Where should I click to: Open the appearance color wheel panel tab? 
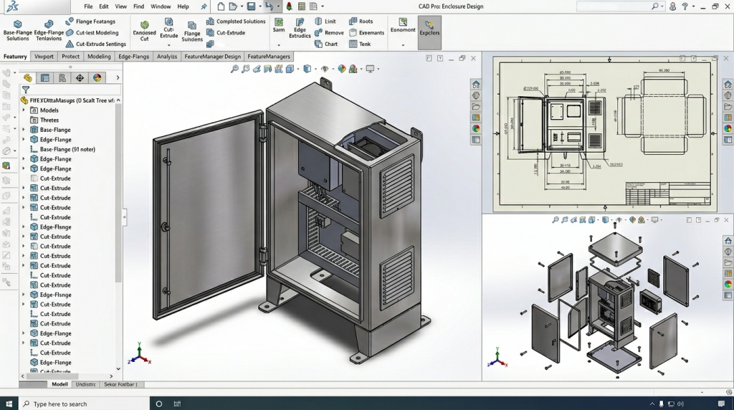97,77
